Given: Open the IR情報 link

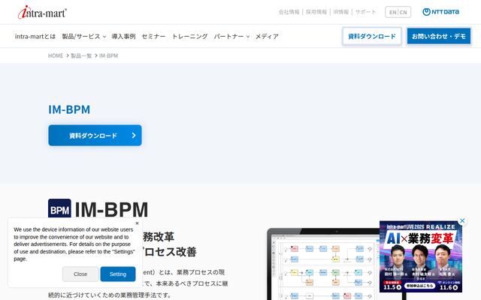Looking at the screenshot, I should click(x=340, y=12).
